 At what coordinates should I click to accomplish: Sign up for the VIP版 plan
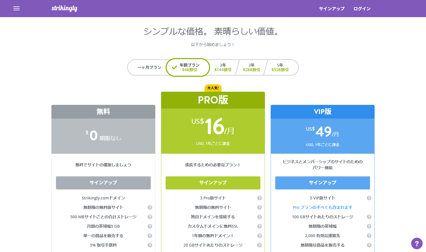click(x=322, y=183)
